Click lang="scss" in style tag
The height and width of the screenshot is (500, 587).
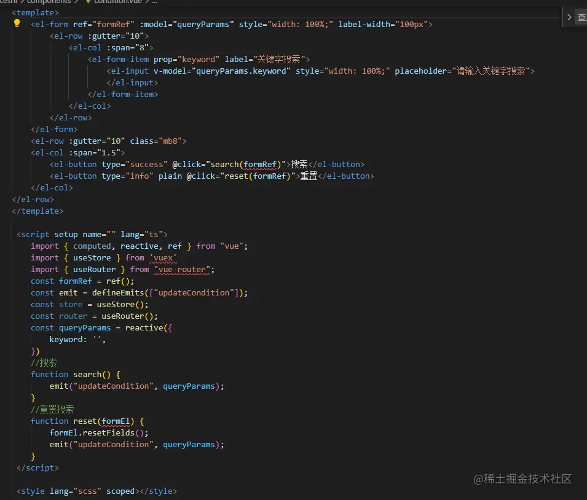click(x=76, y=491)
